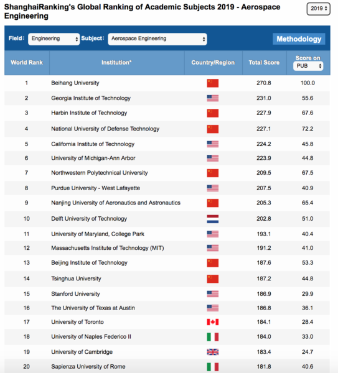338x373 pixels.
Task: Open the Field dropdown showing Engineering
Action: pyautogui.click(x=54, y=39)
